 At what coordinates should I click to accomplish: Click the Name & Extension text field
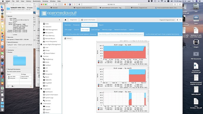(19, 45)
